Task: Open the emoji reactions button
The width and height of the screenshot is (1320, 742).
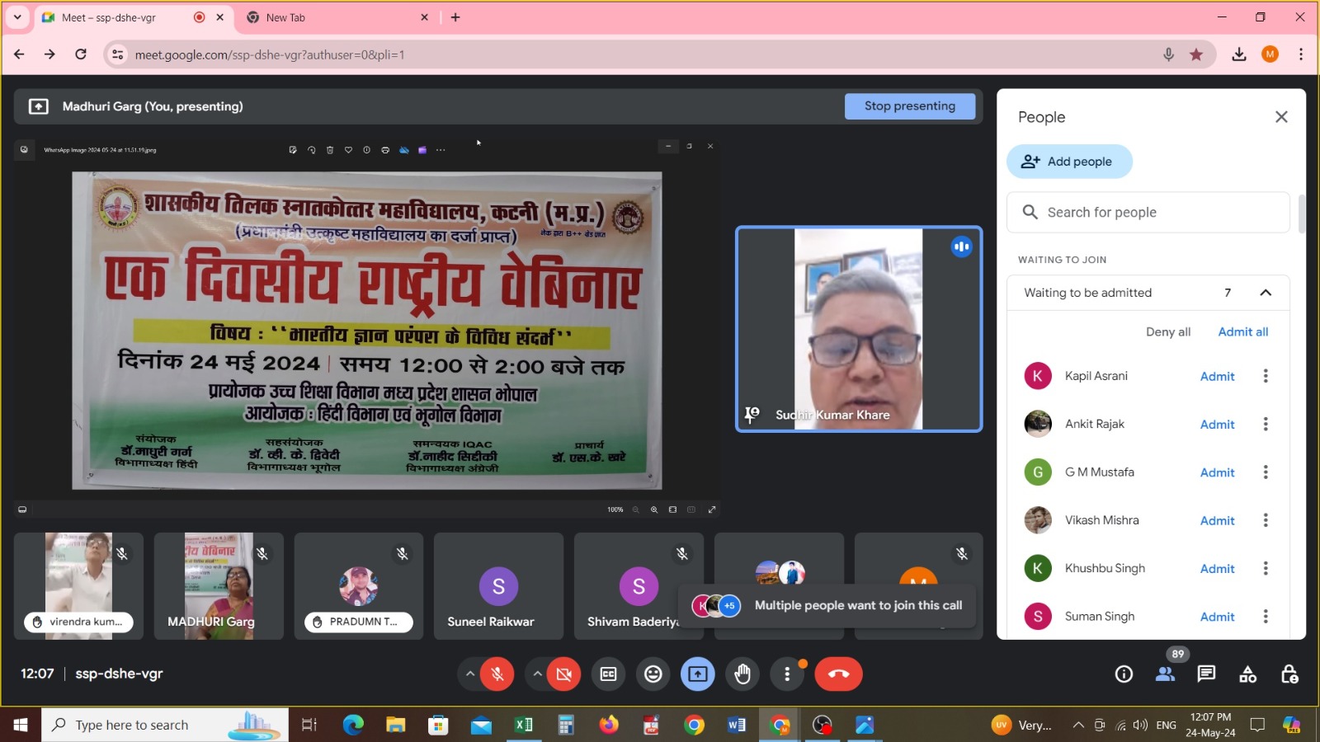Action: point(653,674)
